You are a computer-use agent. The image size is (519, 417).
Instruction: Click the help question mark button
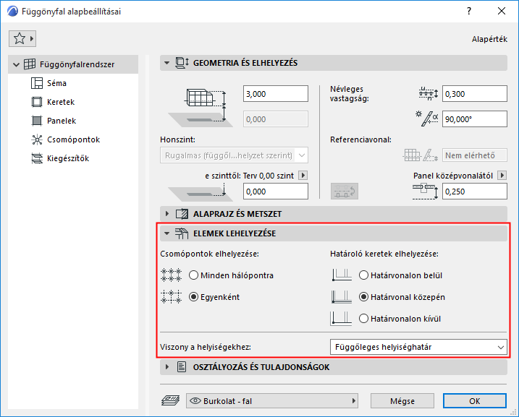click(x=468, y=12)
